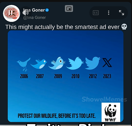132x126 pixels.
Task: Expand the video to fullscreen
Action: pos(122,13)
